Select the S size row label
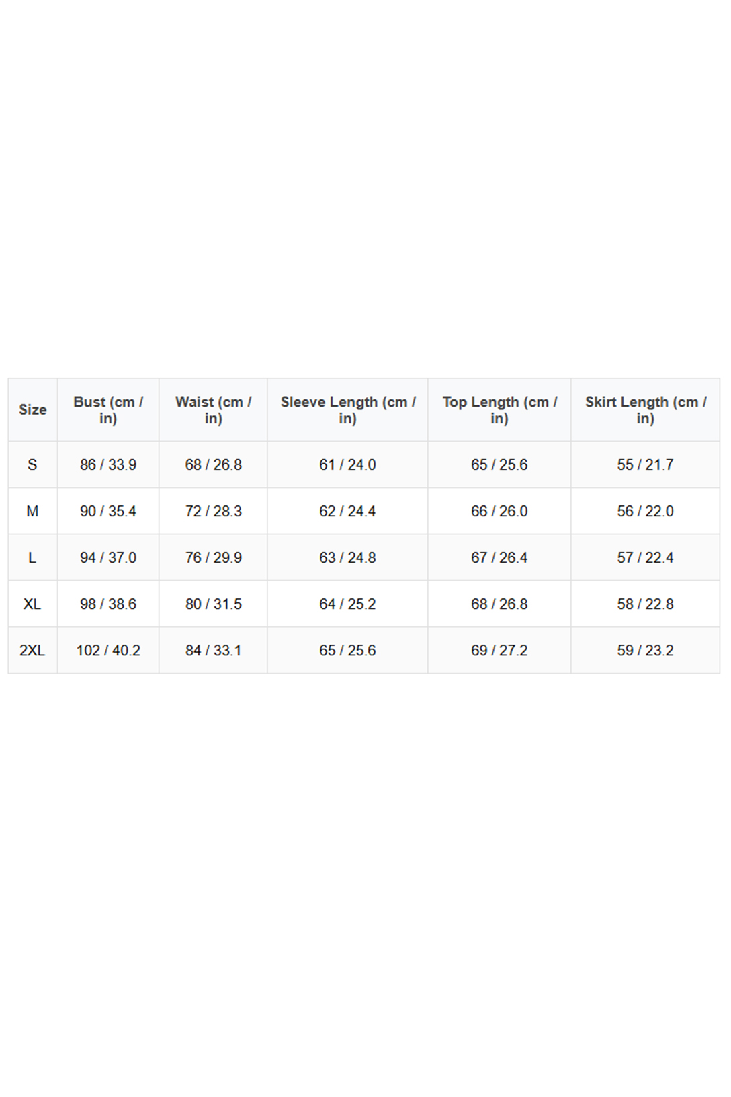Image resolution: width=731 pixels, height=1097 pixels. click(x=32, y=464)
